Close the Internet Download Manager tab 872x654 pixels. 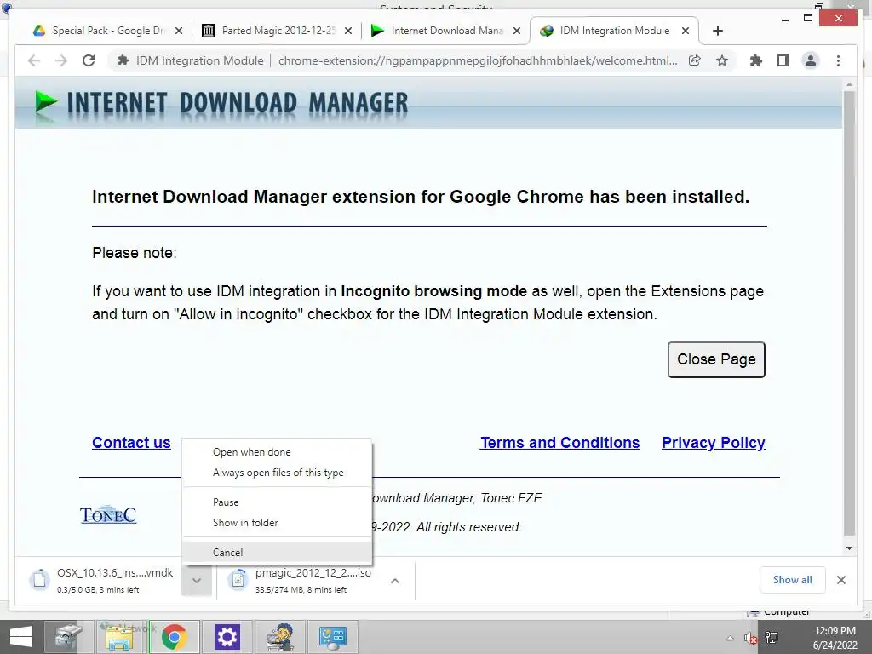(x=517, y=31)
